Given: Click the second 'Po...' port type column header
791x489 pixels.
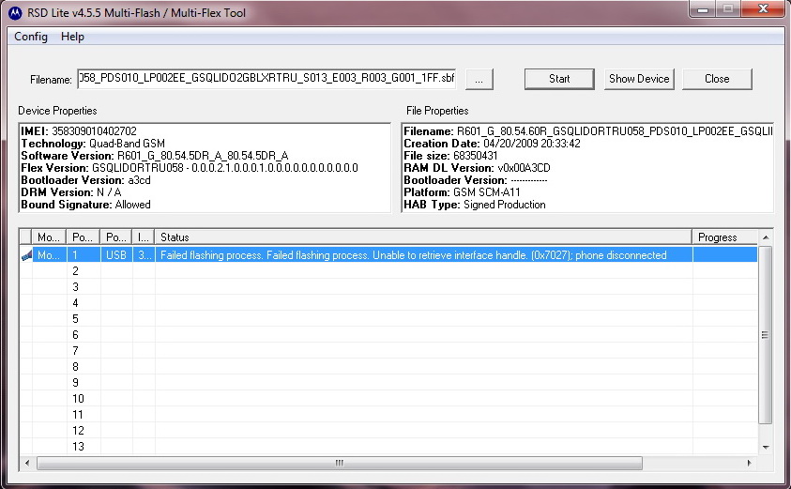Looking at the screenshot, I should pyautogui.click(x=116, y=237).
